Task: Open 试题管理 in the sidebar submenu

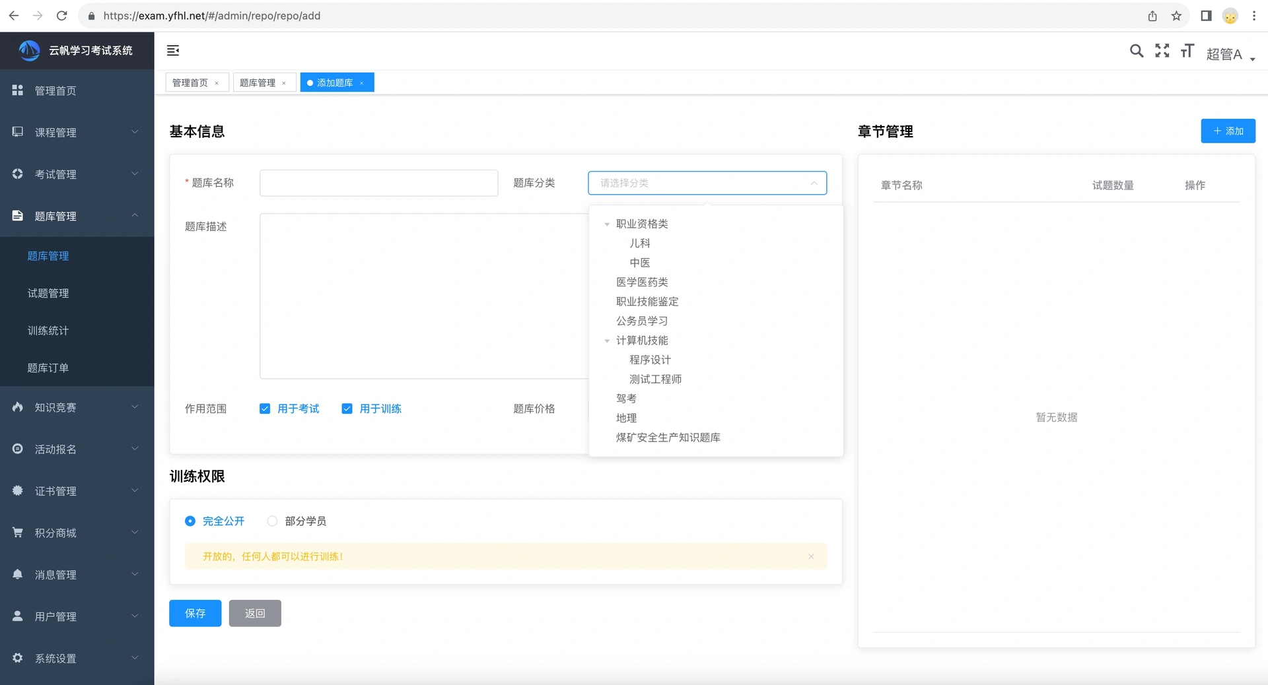Action: click(x=48, y=293)
